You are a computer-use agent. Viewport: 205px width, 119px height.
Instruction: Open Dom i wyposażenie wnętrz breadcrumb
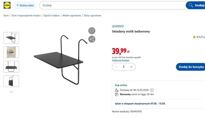pyautogui.click(x=26, y=16)
